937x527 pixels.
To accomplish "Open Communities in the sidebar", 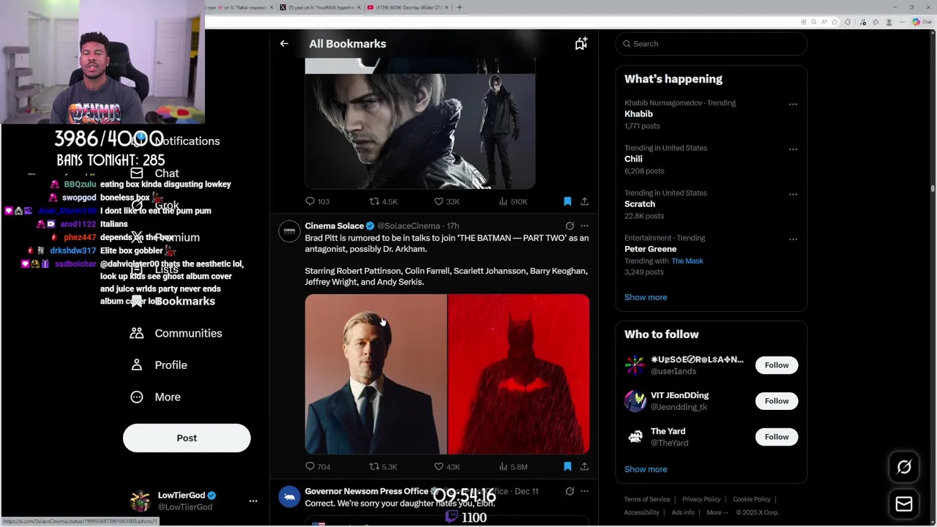I will click(x=176, y=333).
